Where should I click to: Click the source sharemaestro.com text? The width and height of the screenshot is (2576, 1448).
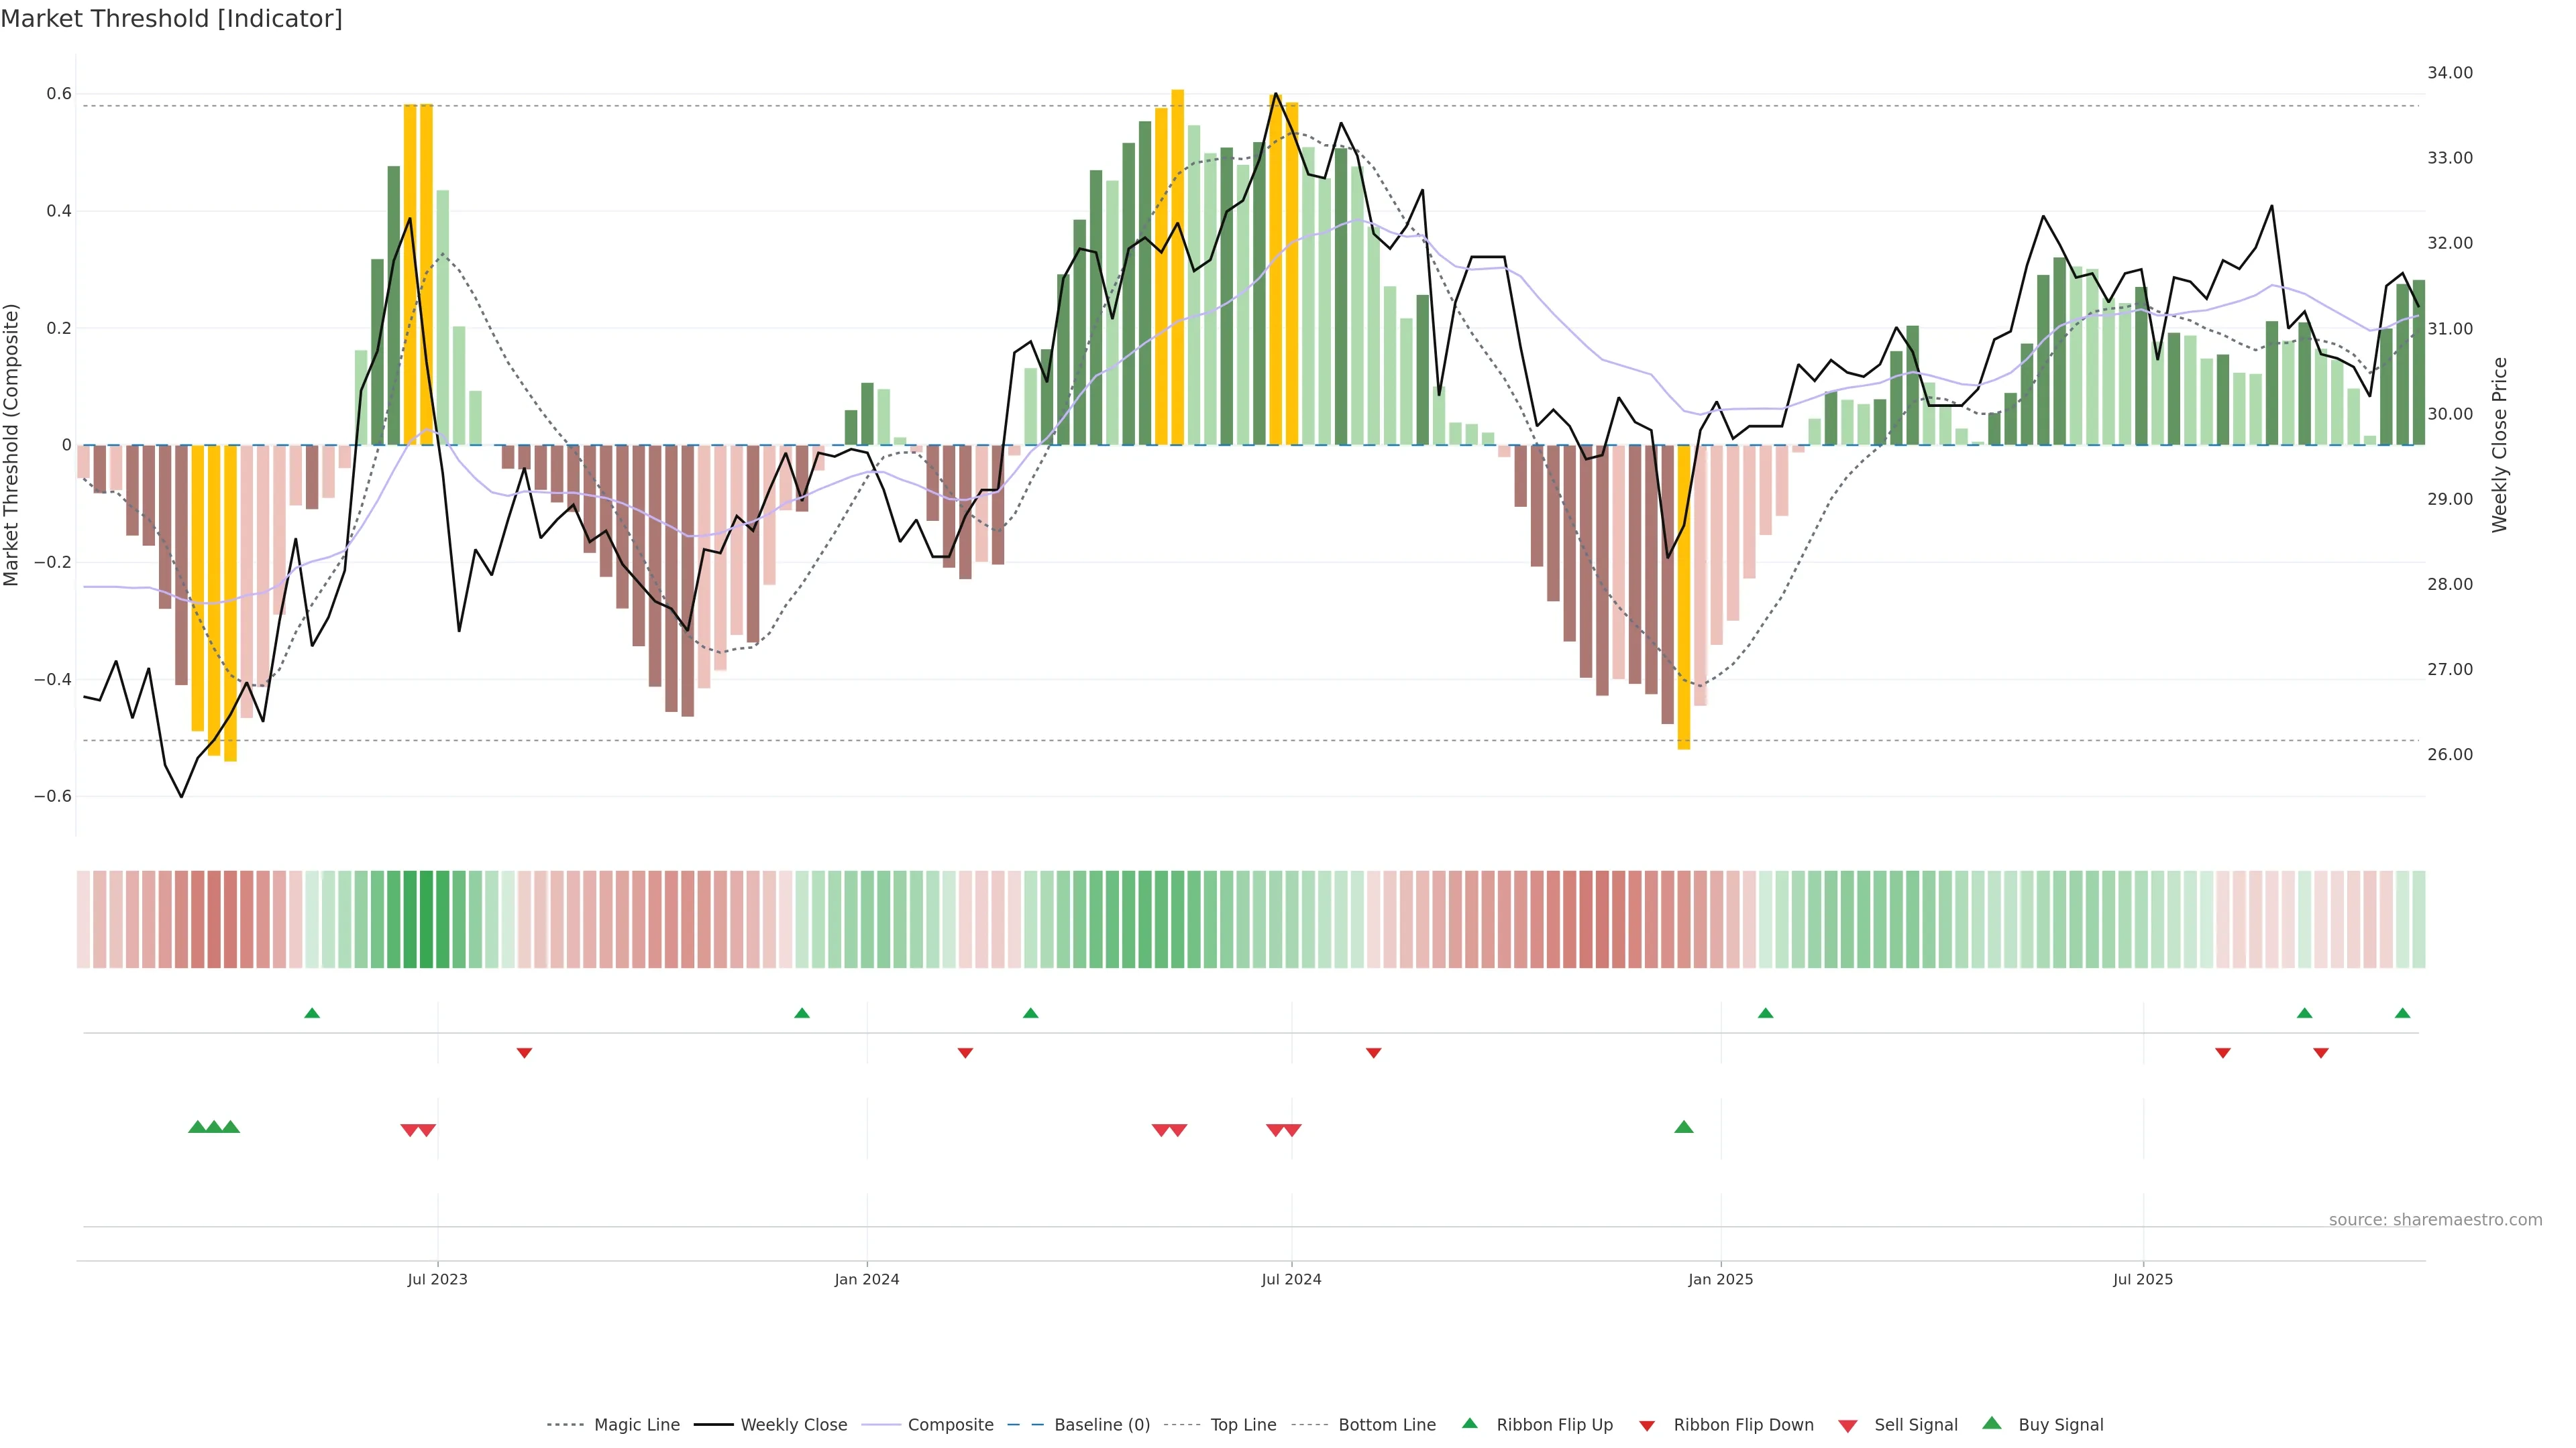coord(2435,1220)
